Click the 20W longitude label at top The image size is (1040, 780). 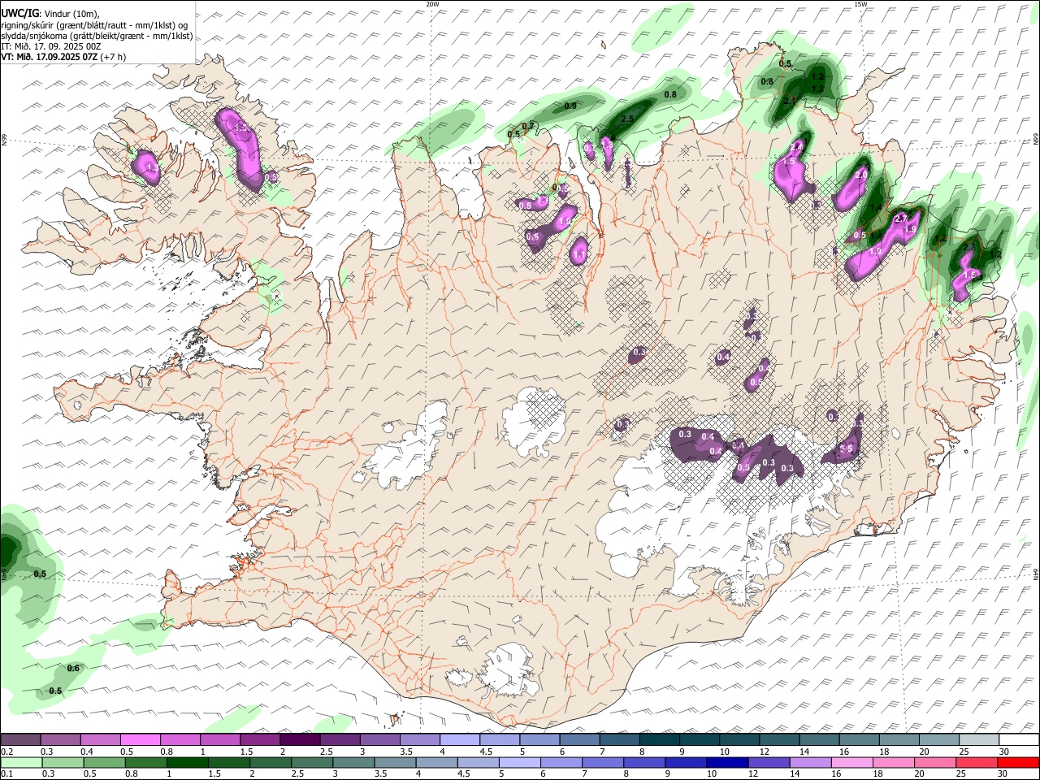point(433,4)
